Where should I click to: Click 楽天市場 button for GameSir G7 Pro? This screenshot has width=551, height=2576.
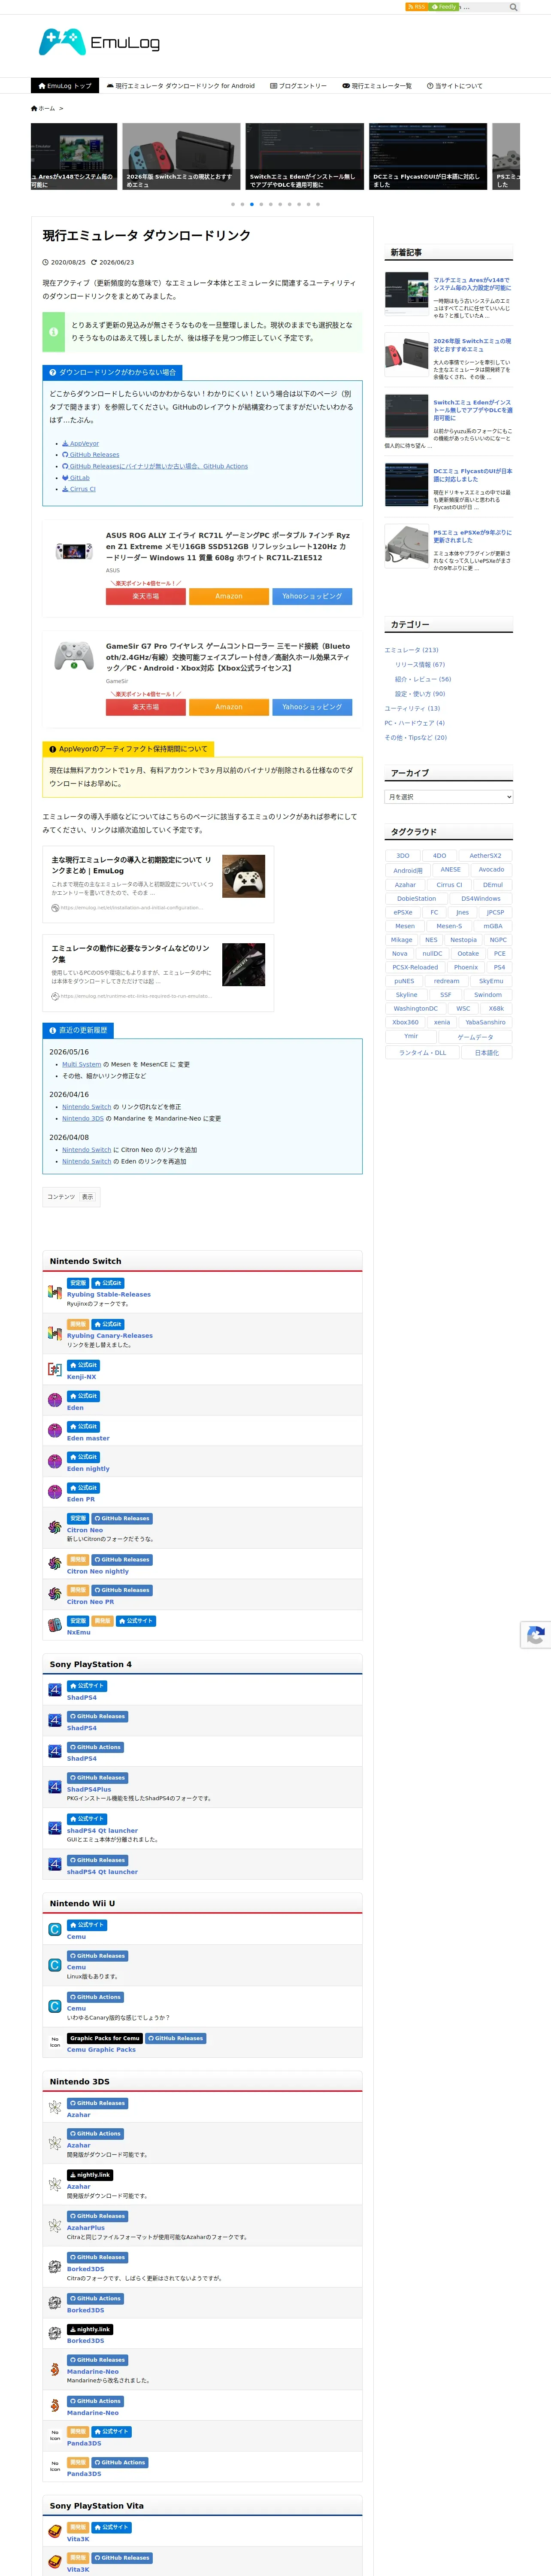tap(146, 707)
